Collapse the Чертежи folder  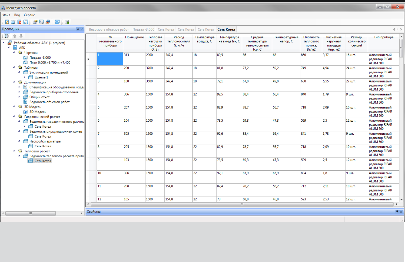[x=14, y=52]
